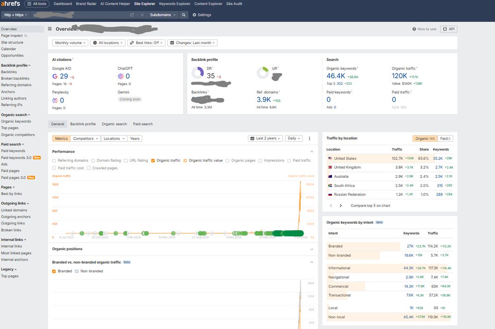Click the Google AIO logo icon
The image size is (495, 329).
(x=55, y=76)
